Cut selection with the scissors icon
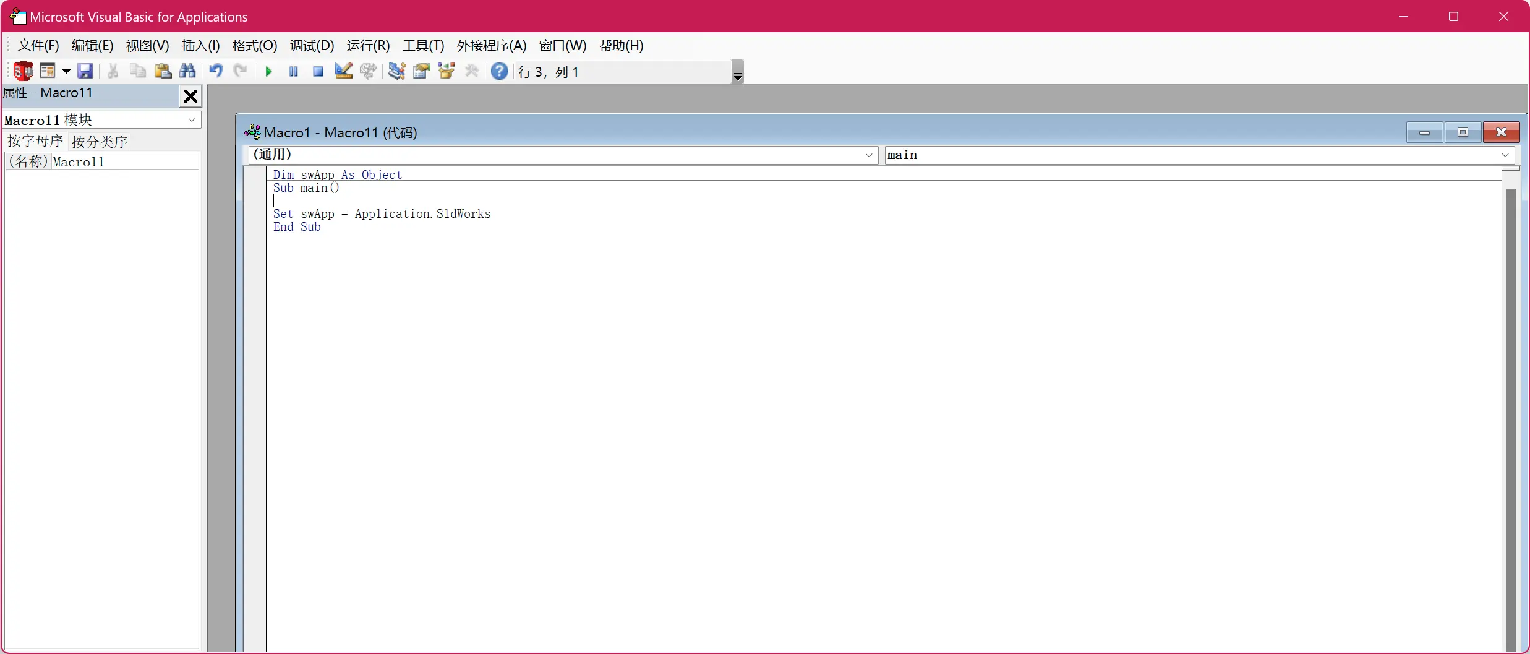This screenshot has height=654, width=1530. [x=113, y=72]
